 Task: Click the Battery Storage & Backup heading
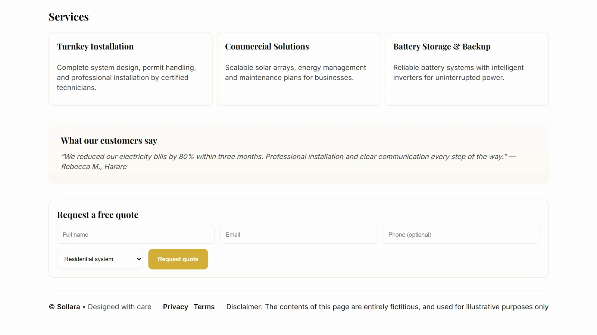(x=442, y=47)
